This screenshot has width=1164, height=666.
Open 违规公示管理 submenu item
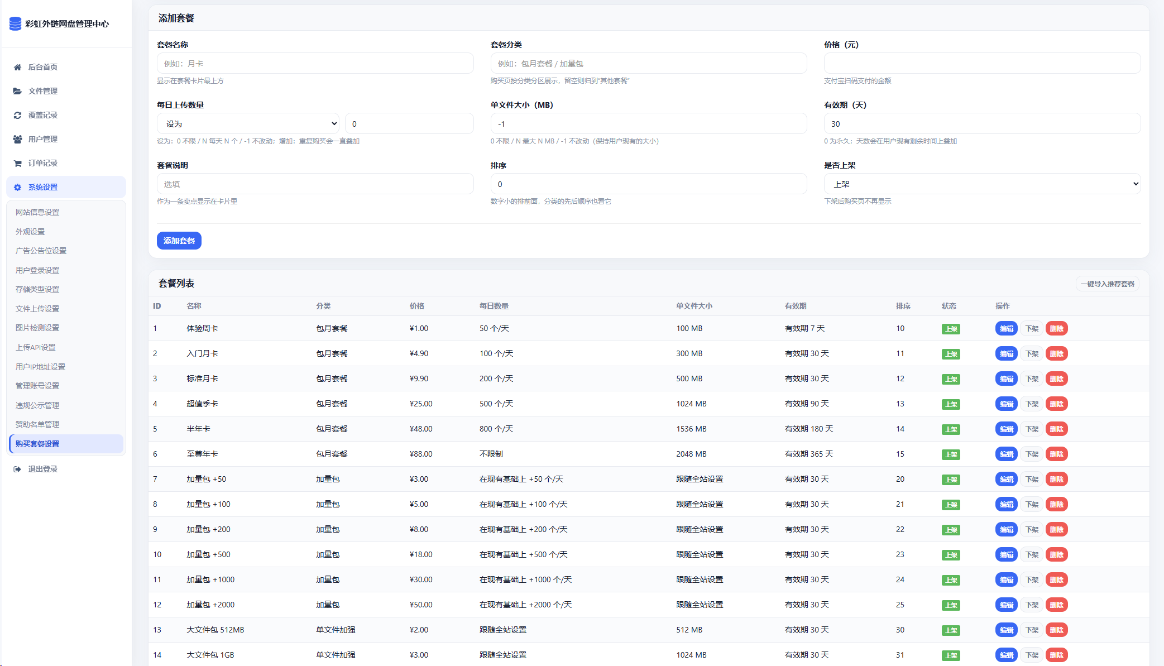pyautogui.click(x=37, y=405)
